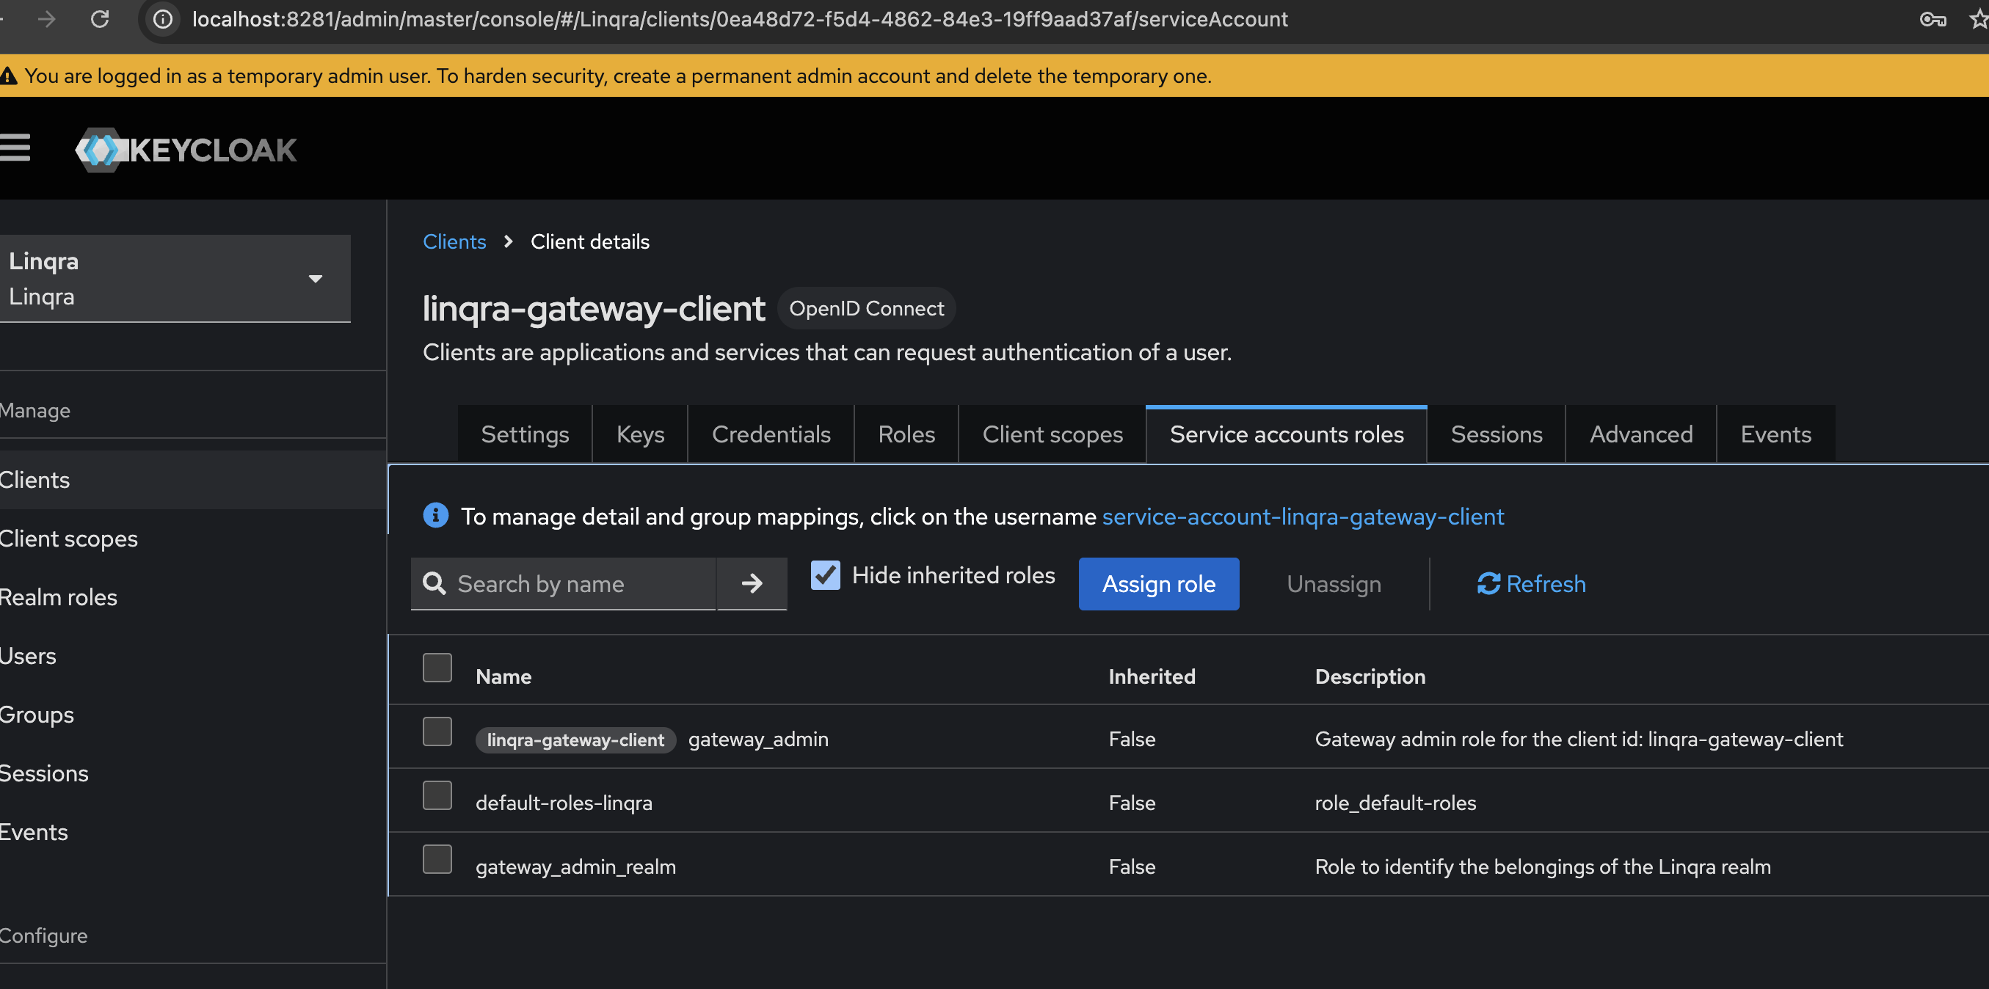
Task: Click the browser forward arrow
Action: (x=46, y=19)
